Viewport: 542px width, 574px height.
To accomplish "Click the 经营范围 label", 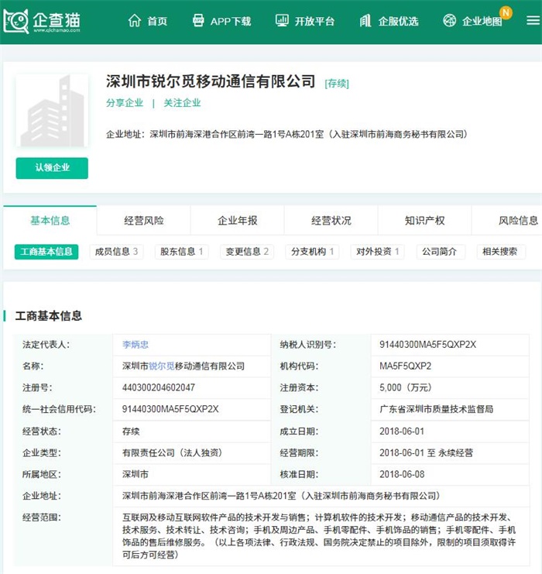I will coord(41,517).
